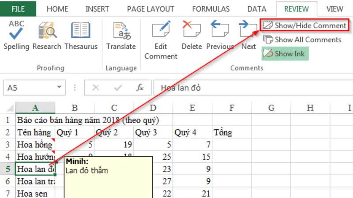Select column E header
The height and width of the screenshot is (198, 353).
[x=192, y=108]
